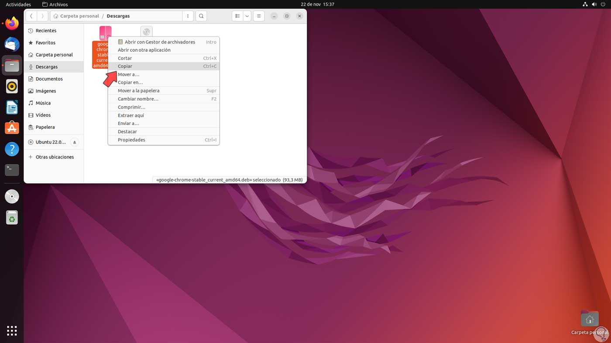Image resolution: width=611 pixels, height=343 pixels.
Task: Open the three-dot path bar menu
Action: [x=188, y=16]
